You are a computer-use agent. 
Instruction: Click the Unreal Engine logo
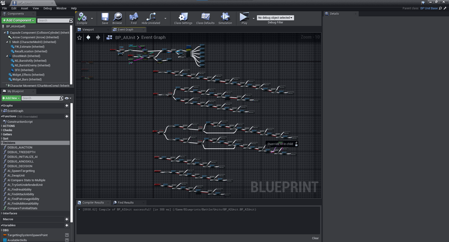[3, 3]
